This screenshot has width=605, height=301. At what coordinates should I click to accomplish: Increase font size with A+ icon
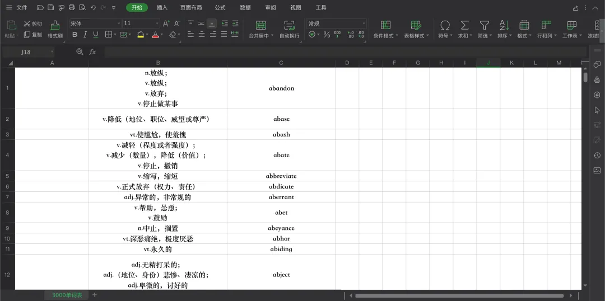tap(166, 23)
